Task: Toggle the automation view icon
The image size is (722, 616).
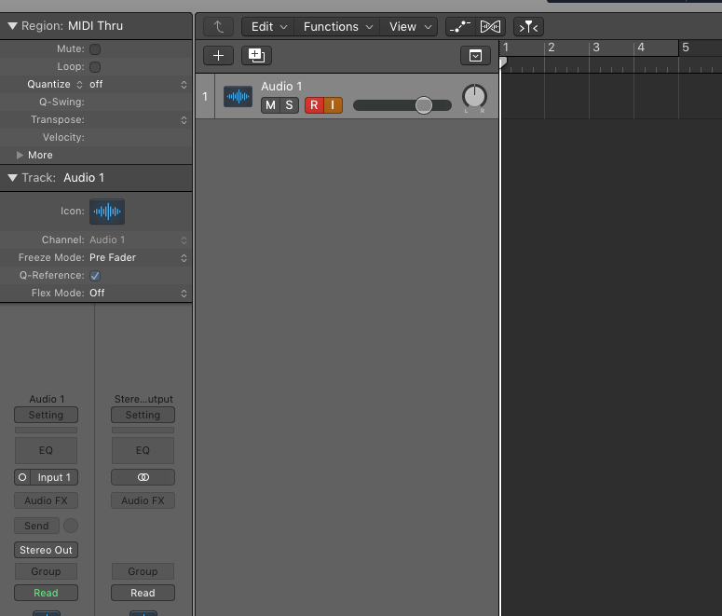Action: [460, 27]
